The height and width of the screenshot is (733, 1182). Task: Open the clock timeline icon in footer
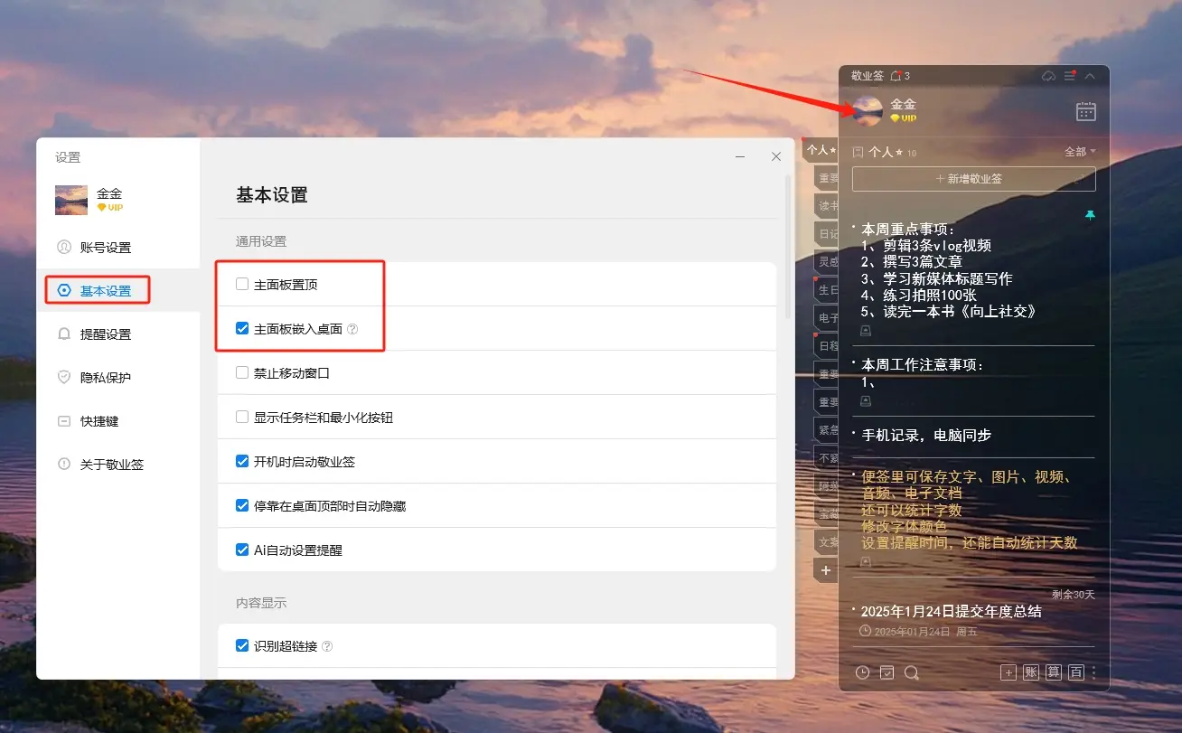pyautogui.click(x=863, y=672)
